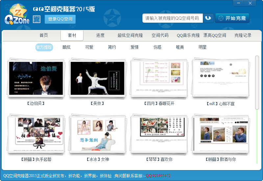Click the 【吴京】 caption text

click(x=97, y=103)
